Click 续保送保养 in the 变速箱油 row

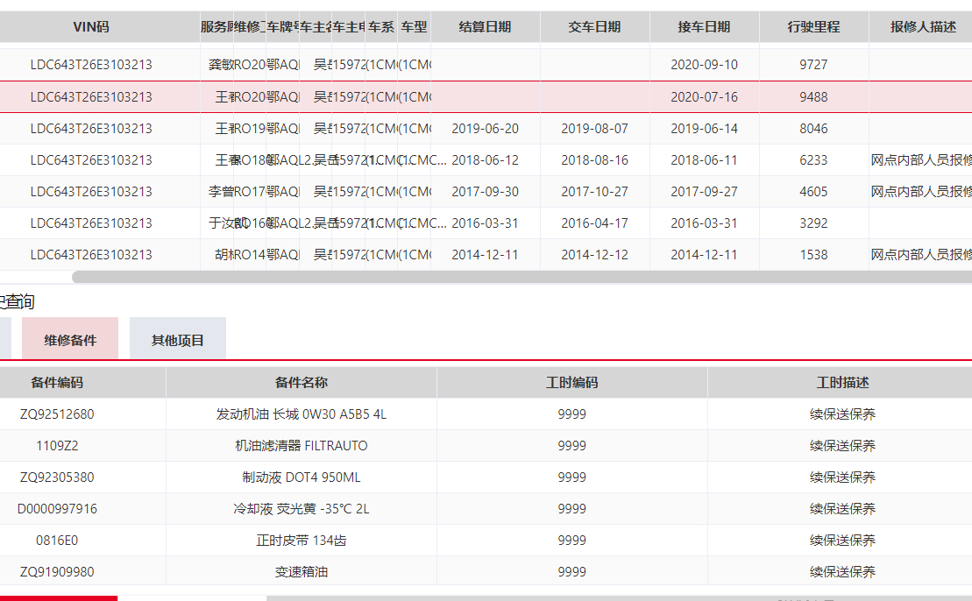pyautogui.click(x=841, y=572)
